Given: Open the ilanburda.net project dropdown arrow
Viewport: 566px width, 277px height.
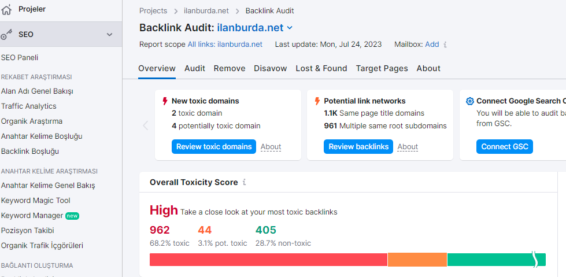Looking at the screenshot, I should point(290,28).
